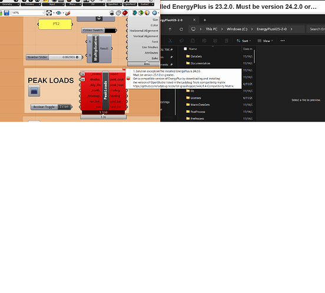Expand chevron after EnergyPlusV25-2-0 breadcrumb
The image size is (325, 293).
point(291,29)
